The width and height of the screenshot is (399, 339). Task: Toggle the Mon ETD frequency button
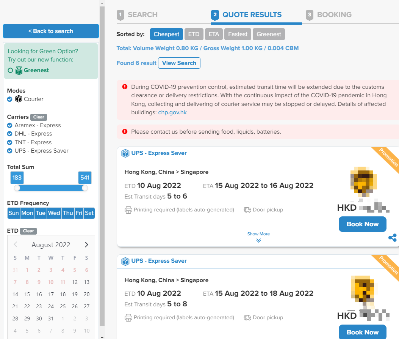27,213
